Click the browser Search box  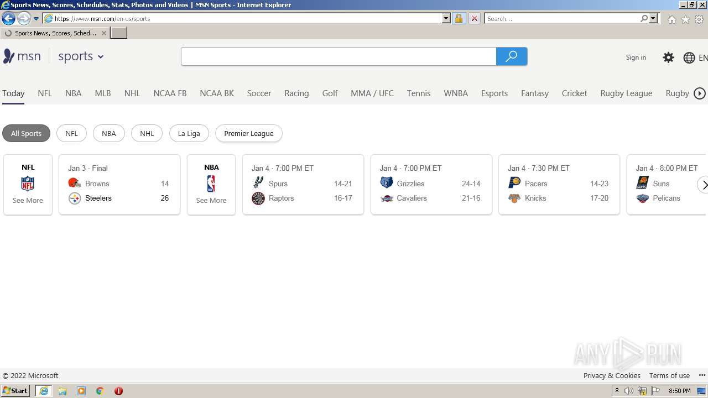pyautogui.click(x=562, y=18)
